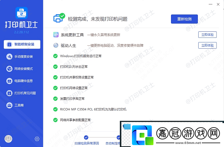Open 智能修复安装 in the sidebar
Image resolution: width=224 pixels, height=147 pixels.
(22, 45)
